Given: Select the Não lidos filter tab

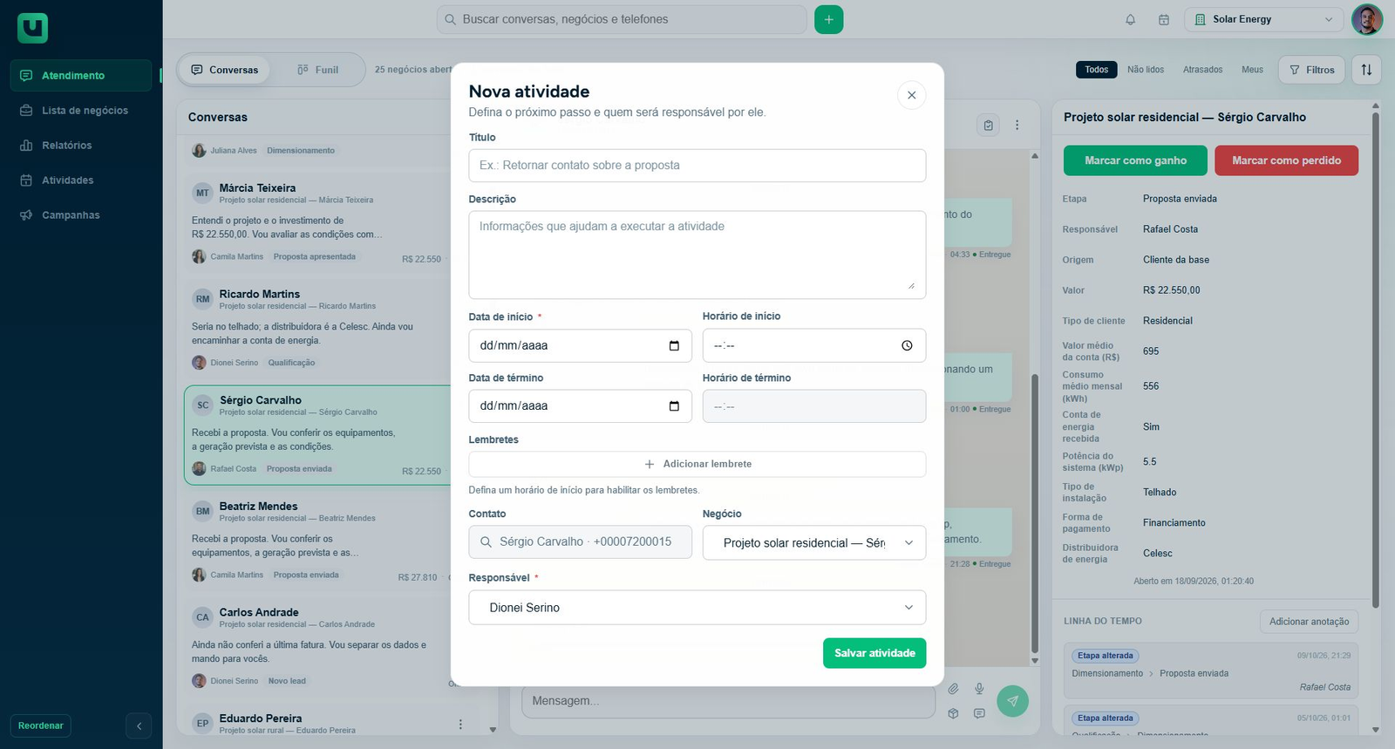Looking at the screenshot, I should tap(1145, 70).
